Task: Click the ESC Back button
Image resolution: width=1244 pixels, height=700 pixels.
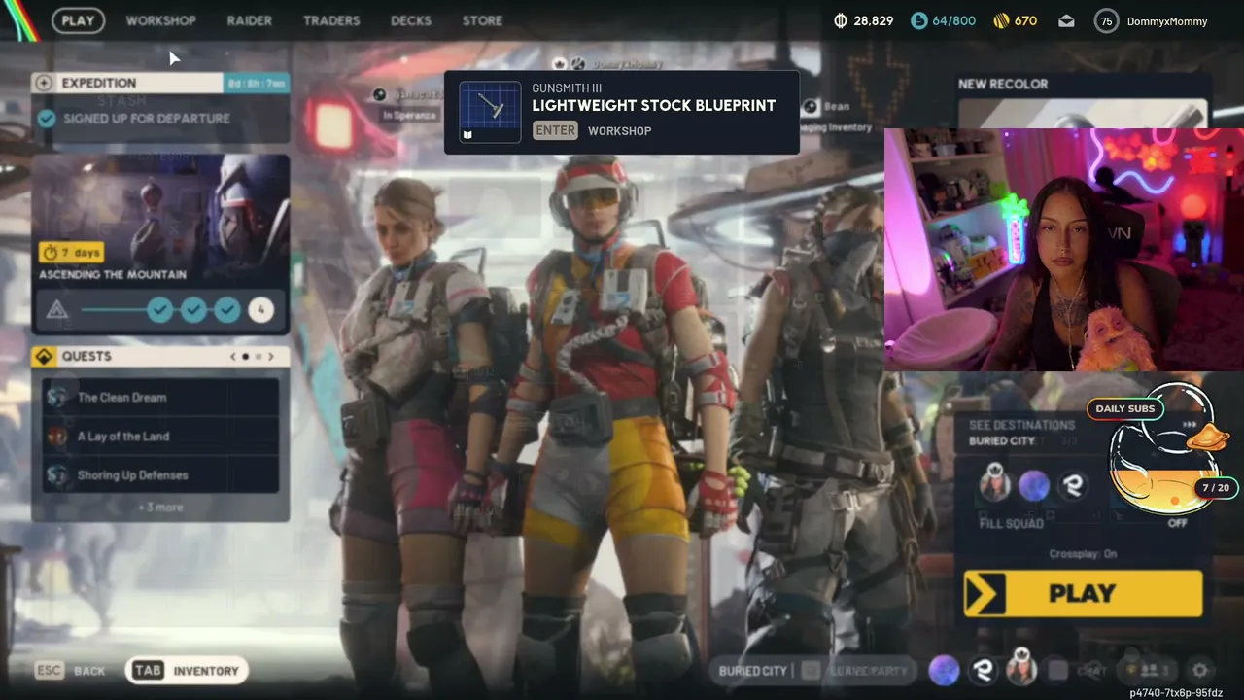Action: (x=70, y=671)
